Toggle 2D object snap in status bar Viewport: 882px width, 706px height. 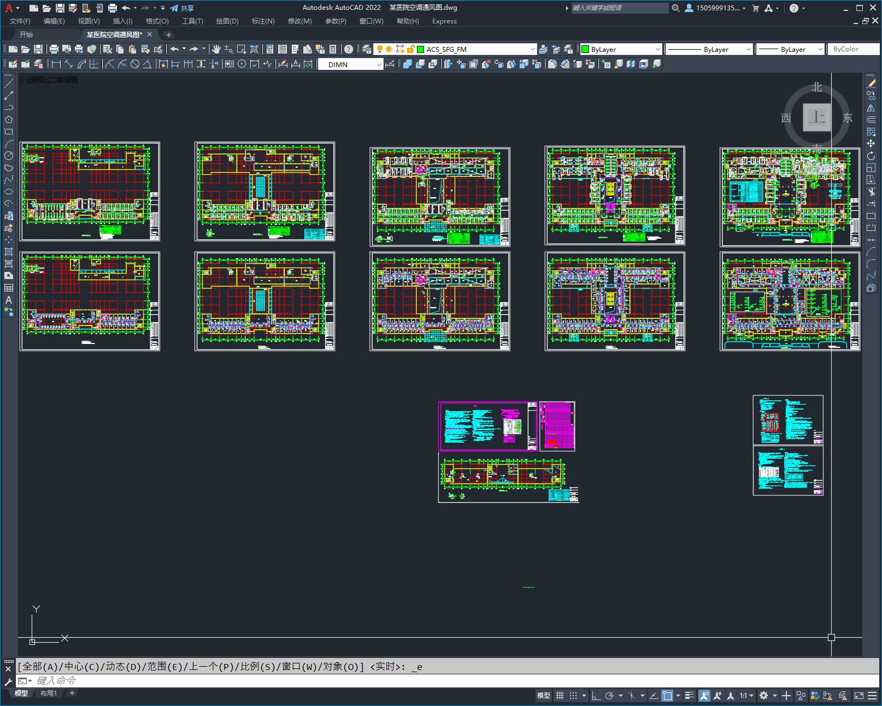click(667, 695)
